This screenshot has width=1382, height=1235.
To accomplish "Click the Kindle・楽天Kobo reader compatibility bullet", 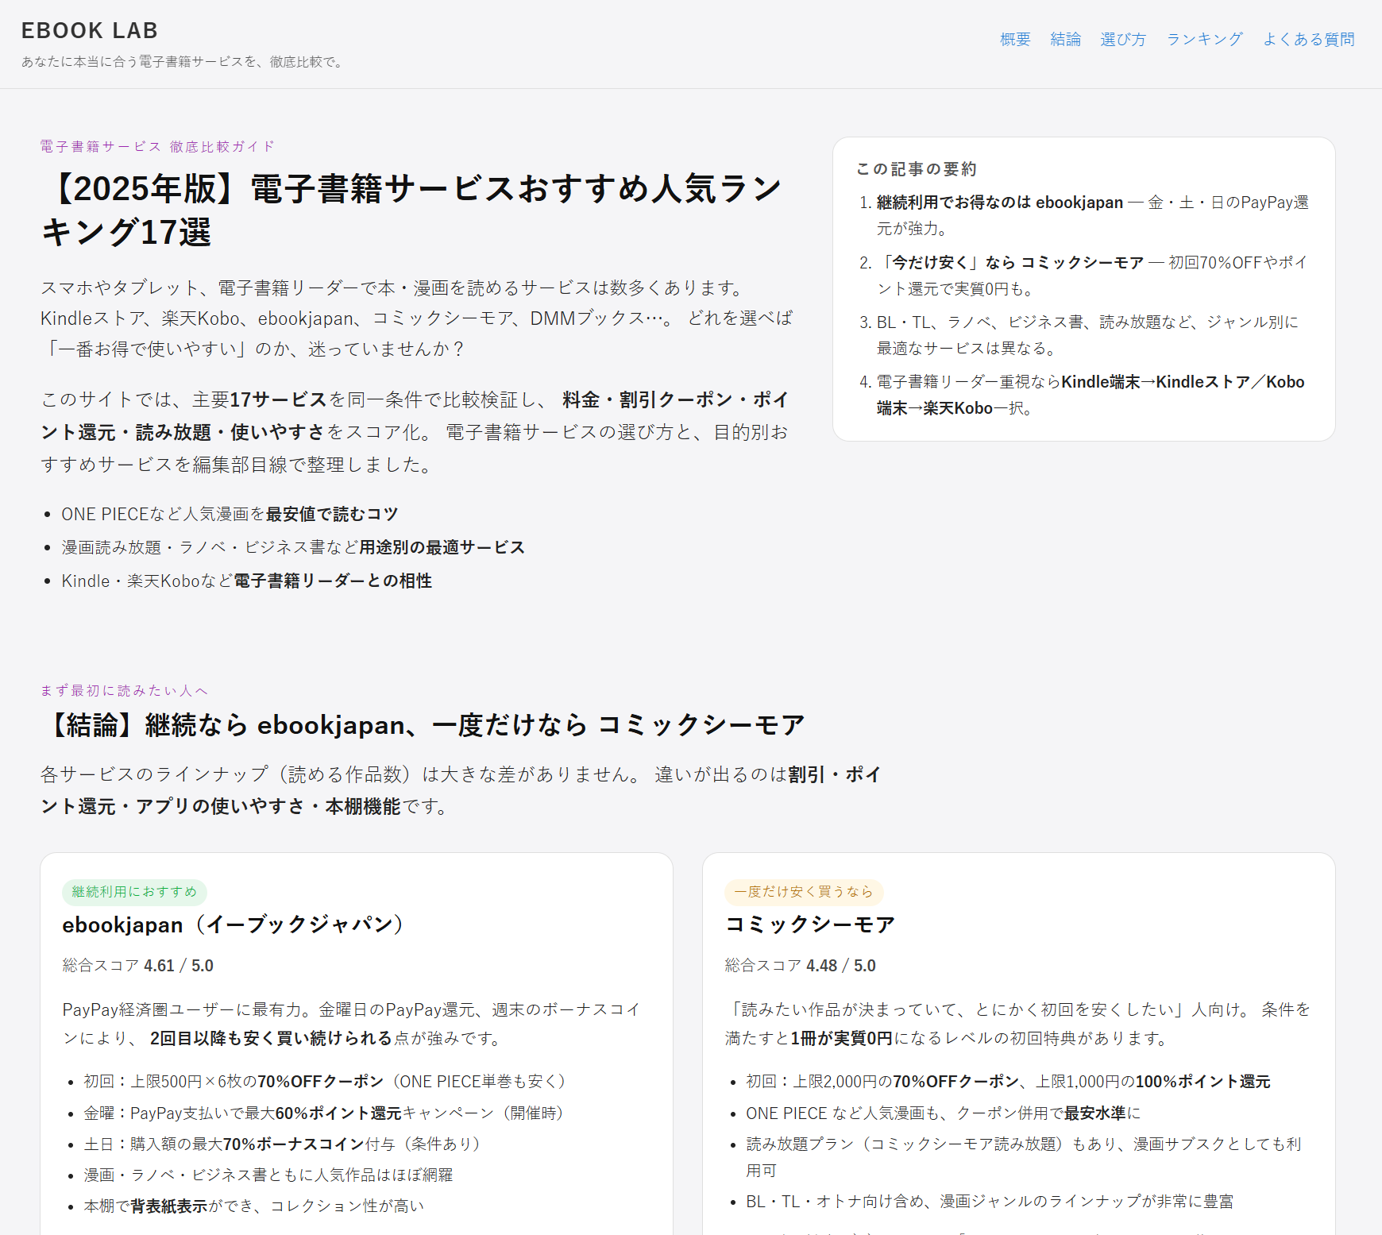I will coord(247,581).
